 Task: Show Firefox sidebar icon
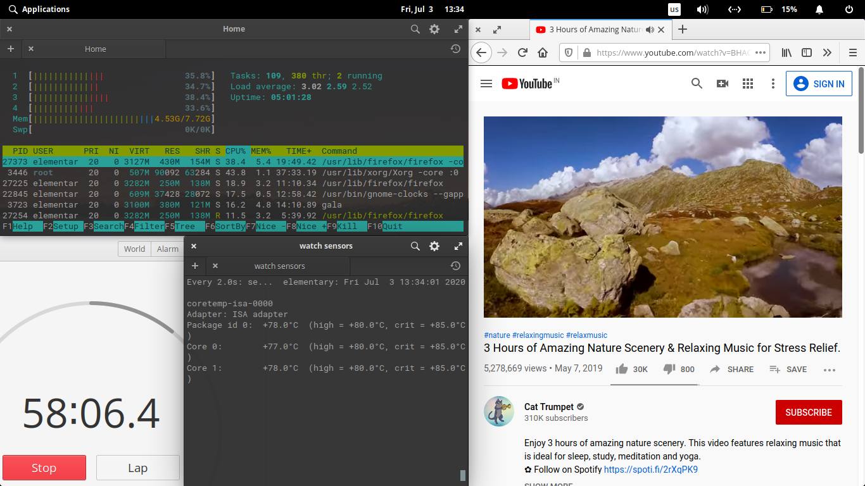pyautogui.click(x=807, y=53)
